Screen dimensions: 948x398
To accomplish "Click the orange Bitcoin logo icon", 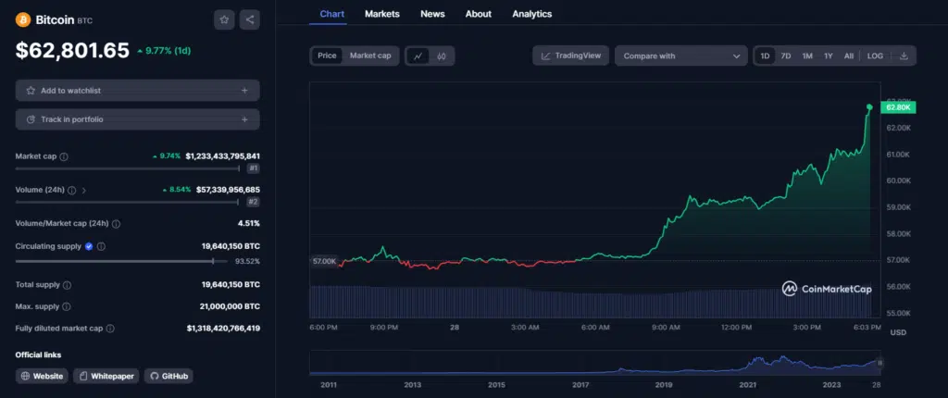I will click(x=23, y=20).
